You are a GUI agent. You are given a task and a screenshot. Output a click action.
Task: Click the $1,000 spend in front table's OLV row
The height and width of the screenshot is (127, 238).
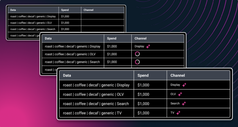pyautogui.click(x=143, y=94)
